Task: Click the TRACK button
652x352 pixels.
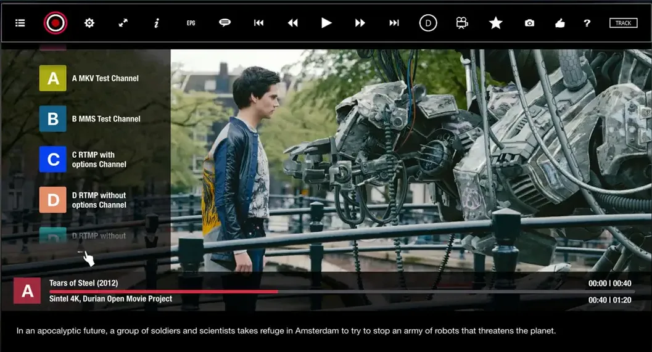Action: tap(623, 23)
